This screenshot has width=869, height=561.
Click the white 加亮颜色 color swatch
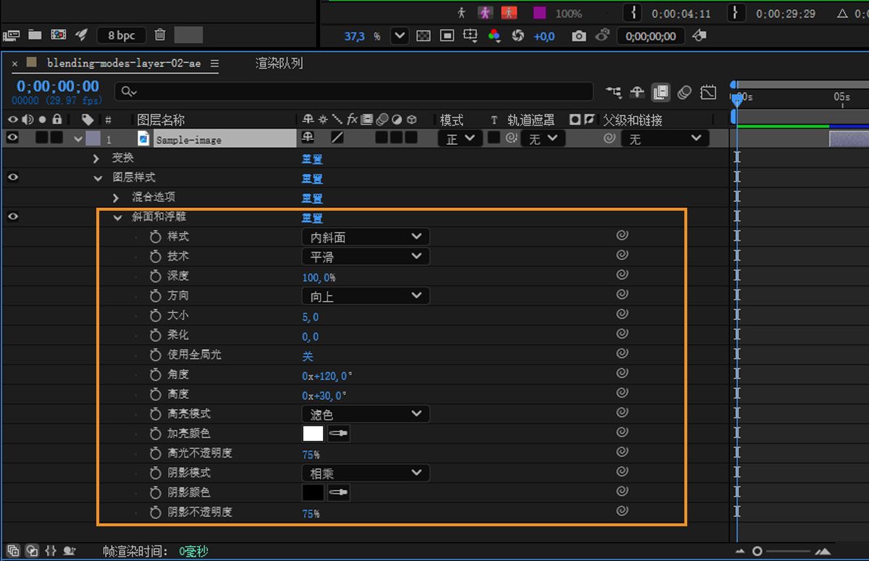pyautogui.click(x=313, y=434)
